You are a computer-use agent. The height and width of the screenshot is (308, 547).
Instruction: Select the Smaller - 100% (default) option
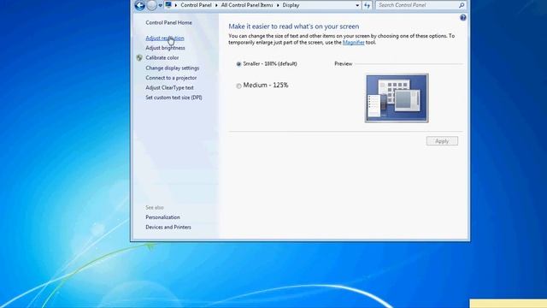[x=267, y=63]
